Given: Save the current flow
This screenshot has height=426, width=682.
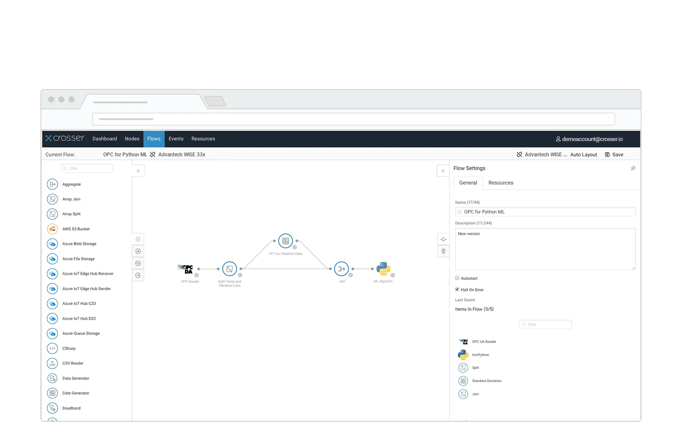Looking at the screenshot, I should pyautogui.click(x=614, y=155).
